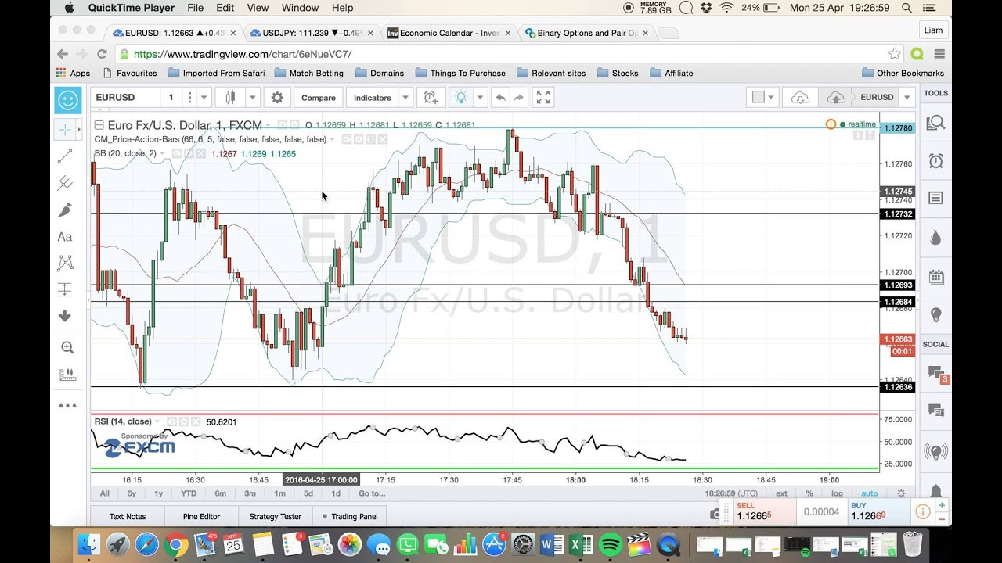The width and height of the screenshot is (1002, 563).
Task: Select the trend line drawing tool
Action: click(x=66, y=156)
